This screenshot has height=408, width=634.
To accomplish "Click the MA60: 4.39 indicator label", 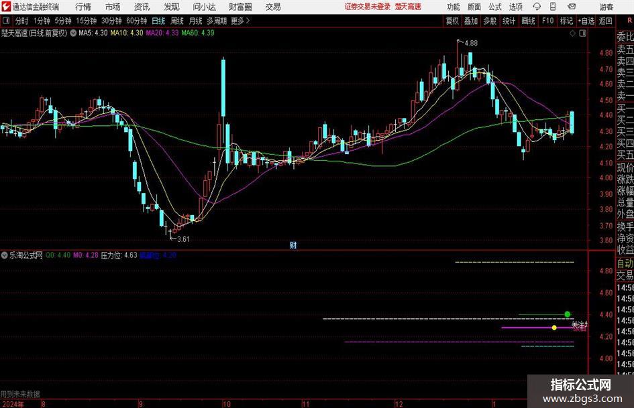I will pyautogui.click(x=198, y=33).
